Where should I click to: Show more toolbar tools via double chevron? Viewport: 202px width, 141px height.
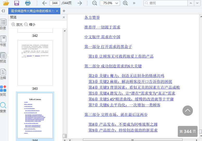click(x=134, y=3)
